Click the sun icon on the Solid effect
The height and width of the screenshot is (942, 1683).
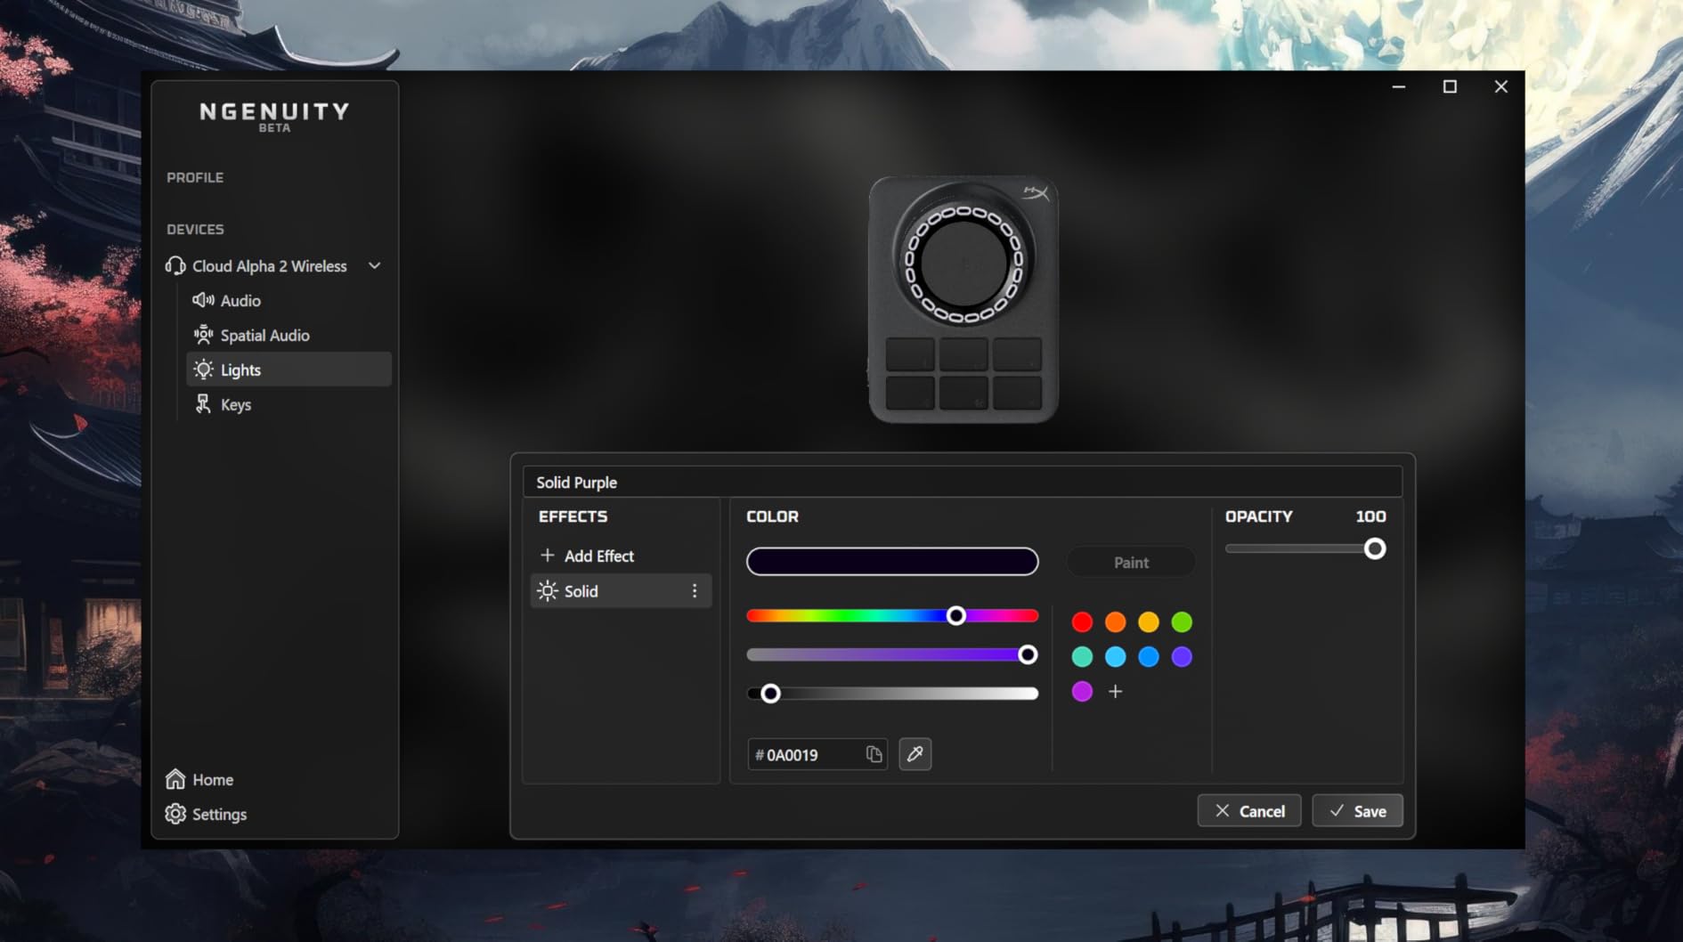pos(548,590)
